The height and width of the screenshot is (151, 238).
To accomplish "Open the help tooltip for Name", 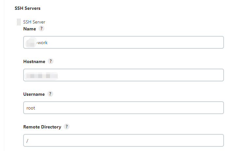I will coord(41,29).
